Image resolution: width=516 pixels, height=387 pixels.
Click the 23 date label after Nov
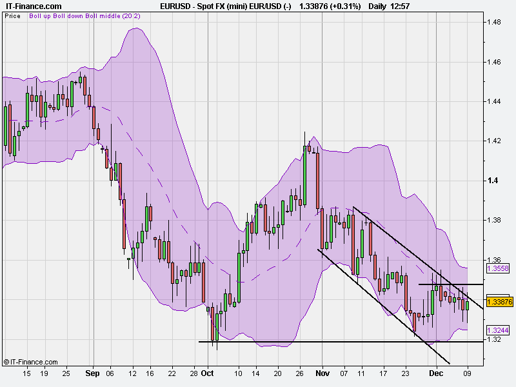(x=406, y=373)
